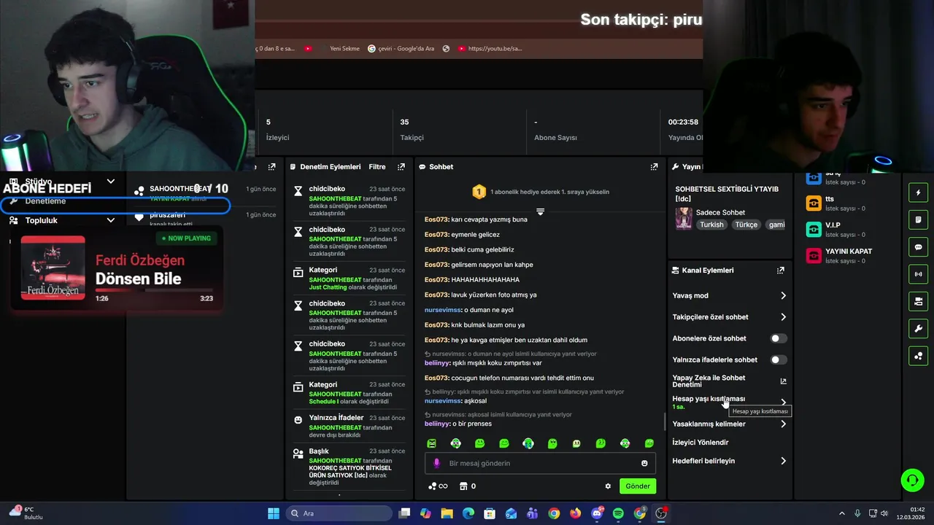
Task: Click the V.I.P reward teal icon
Action: point(814,230)
